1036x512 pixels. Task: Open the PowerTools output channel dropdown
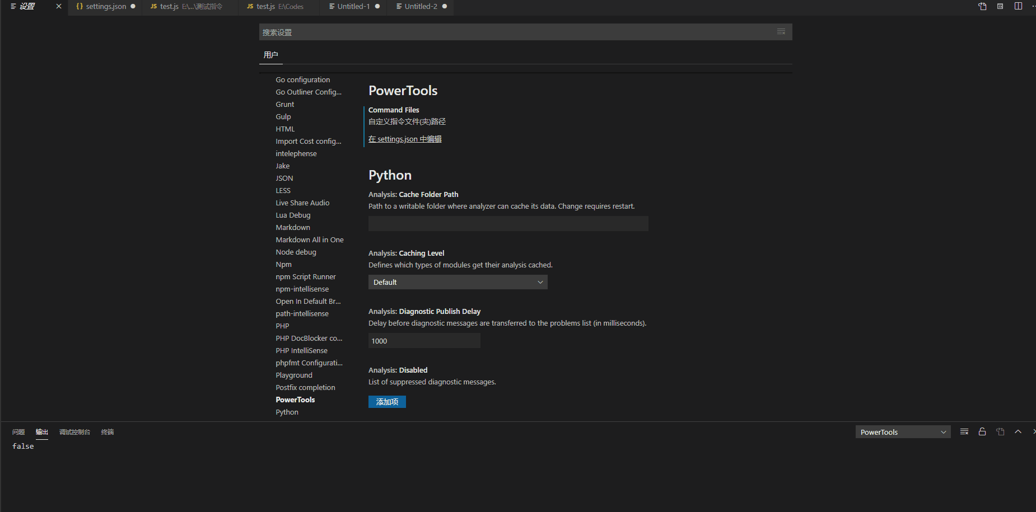[903, 432]
